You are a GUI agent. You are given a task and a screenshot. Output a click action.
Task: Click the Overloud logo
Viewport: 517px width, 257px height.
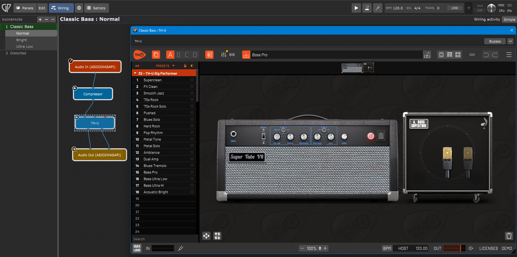[137, 248]
